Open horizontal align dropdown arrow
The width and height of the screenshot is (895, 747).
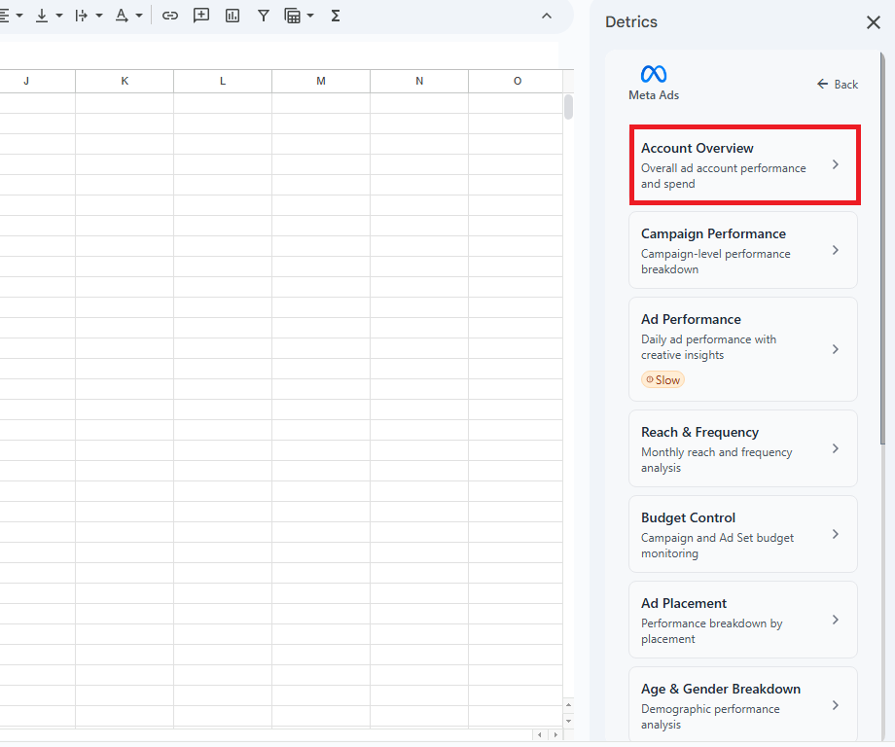19,16
